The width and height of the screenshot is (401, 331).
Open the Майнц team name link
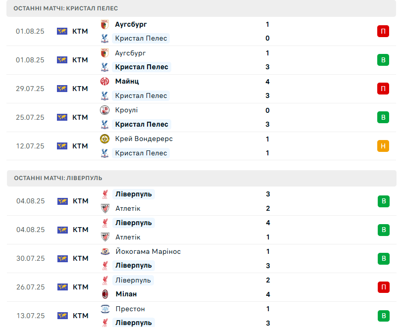127,81
